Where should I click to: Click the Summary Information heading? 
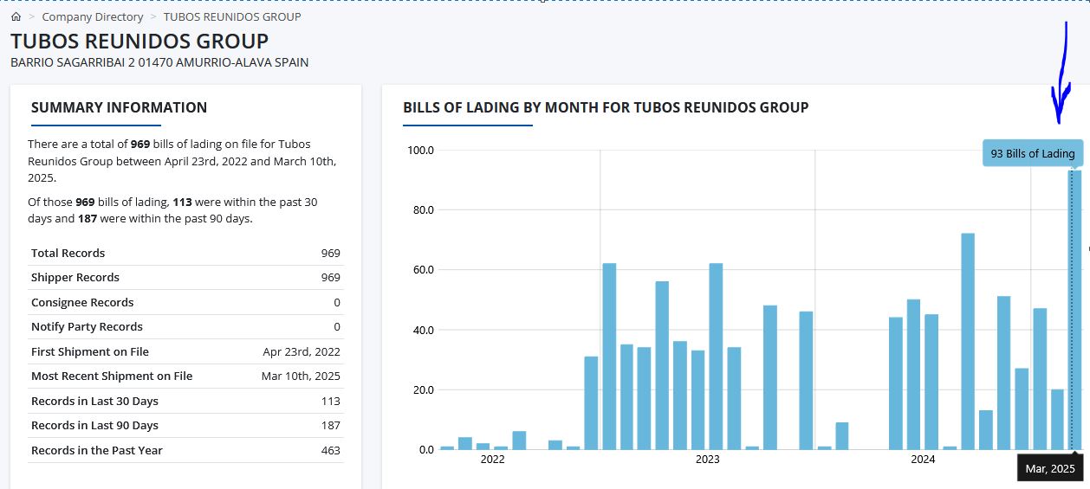119,107
